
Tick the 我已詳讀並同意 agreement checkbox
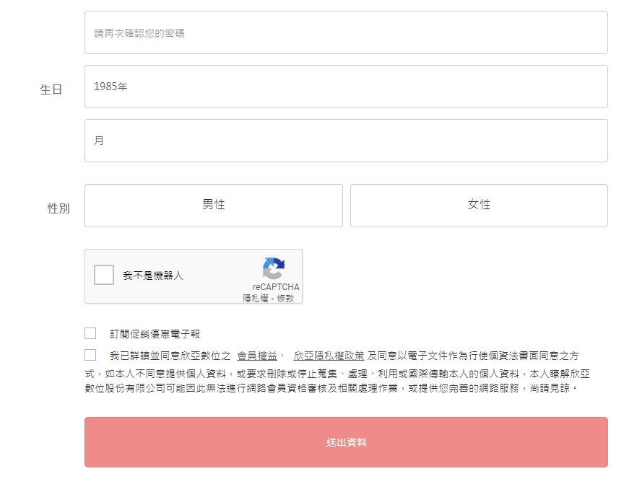click(90, 355)
